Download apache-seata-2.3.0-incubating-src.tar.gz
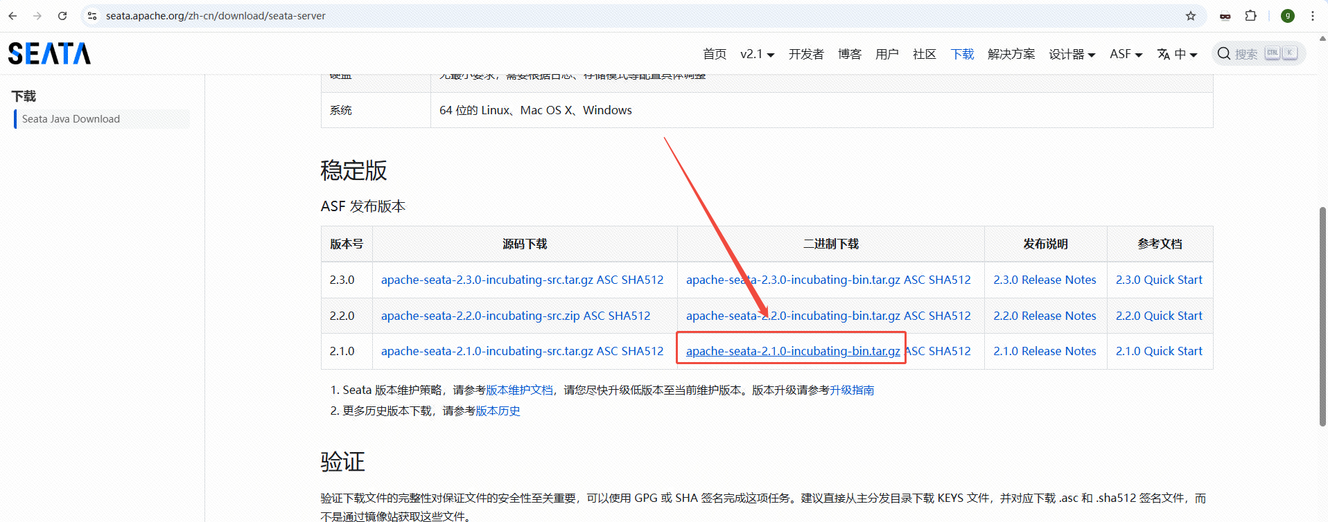The width and height of the screenshot is (1328, 522). click(x=487, y=280)
